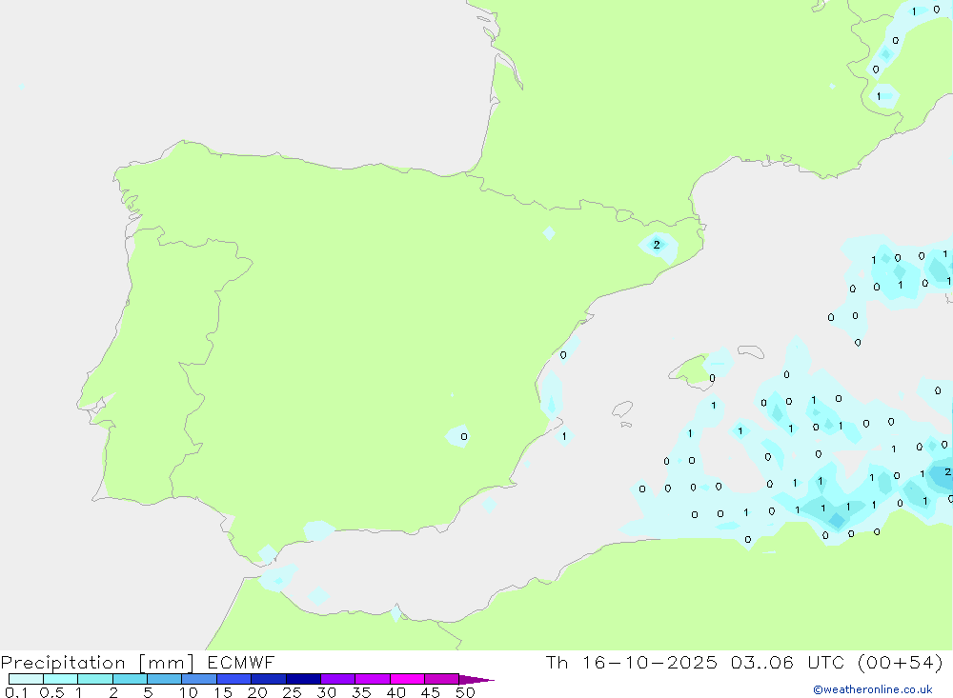This screenshot has height=698, width=953.
Task: Click the 1 marker in southern France
Action: pyautogui.click(x=879, y=96)
